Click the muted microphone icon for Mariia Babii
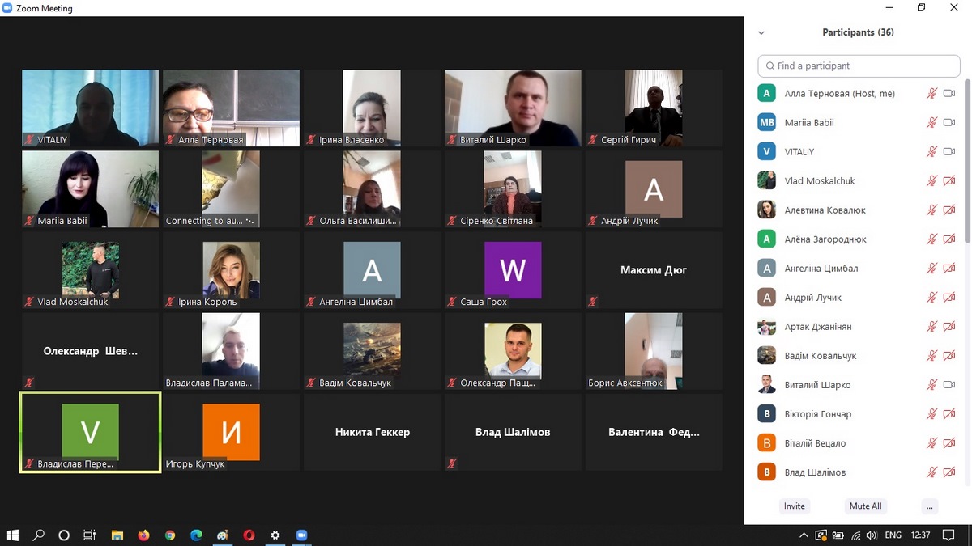Image resolution: width=972 pixels, height=546 pixels. pyautogui.click(x=932, y=123)
